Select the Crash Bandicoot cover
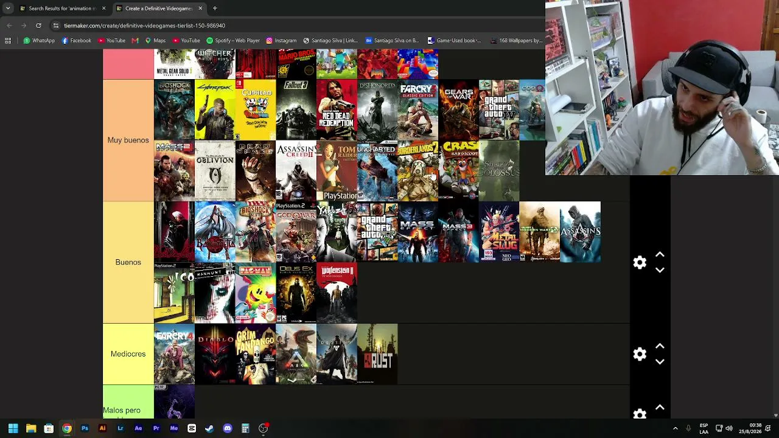This screenshot has width=779, height=438. [x=458, y=171]
